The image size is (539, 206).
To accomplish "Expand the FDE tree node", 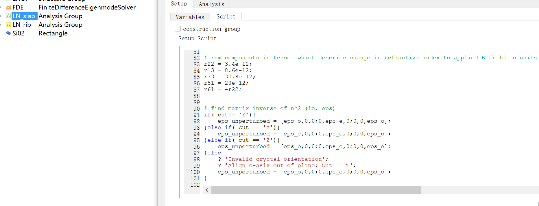I will point(1,7).
